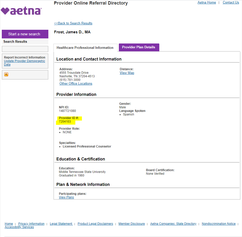Select Healthcare Professional Information tab
This screenshot has height=237, width=242.
click(x=85, y=48)
